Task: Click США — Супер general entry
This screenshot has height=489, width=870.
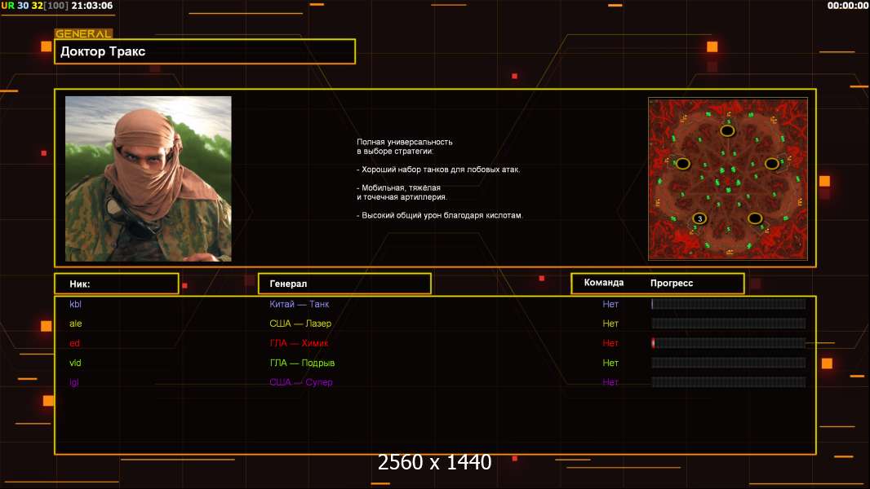Action: (x=301, y=382)
